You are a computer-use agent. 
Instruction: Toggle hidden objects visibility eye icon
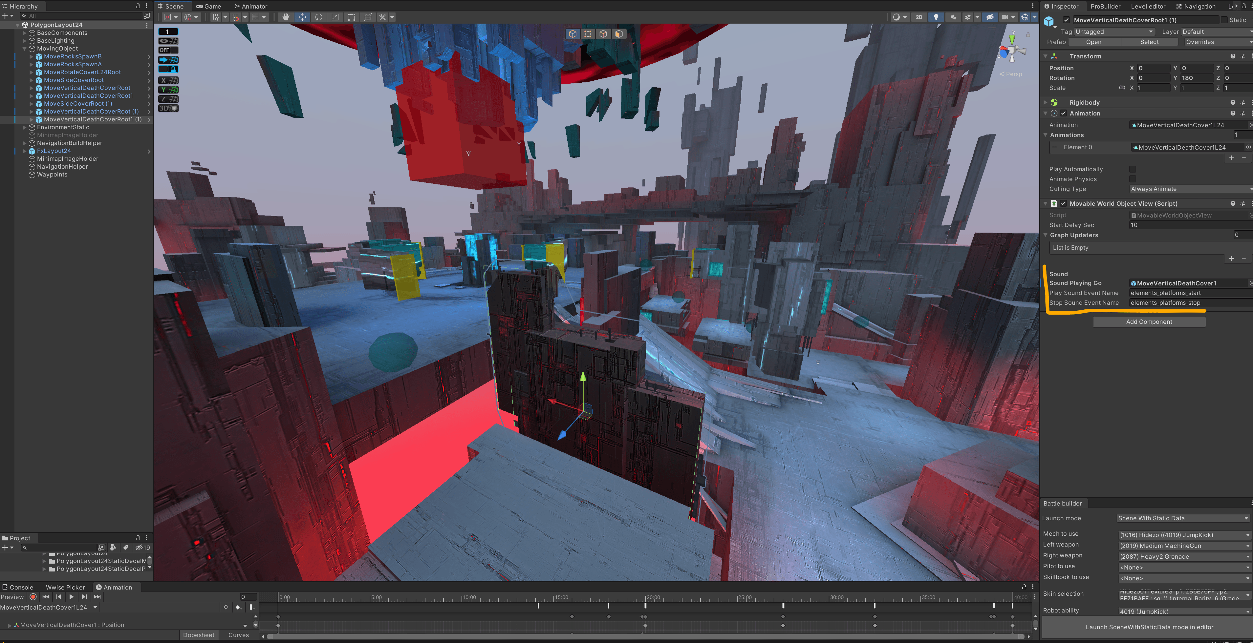(x=990, y=17)
